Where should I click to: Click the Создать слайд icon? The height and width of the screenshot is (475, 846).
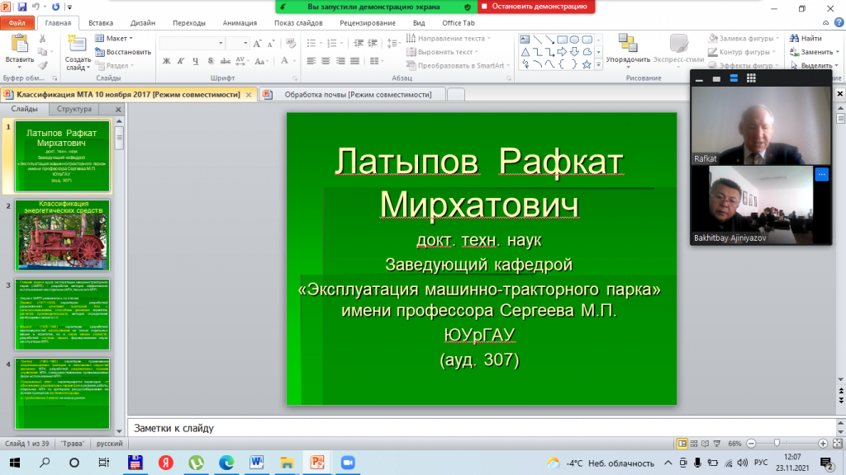(x=77, y=45)
